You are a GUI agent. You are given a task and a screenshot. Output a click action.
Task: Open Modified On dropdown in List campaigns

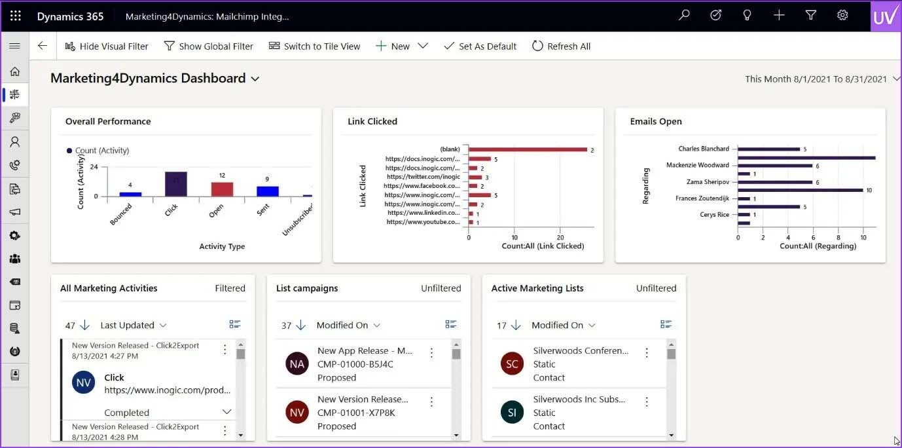348,325
